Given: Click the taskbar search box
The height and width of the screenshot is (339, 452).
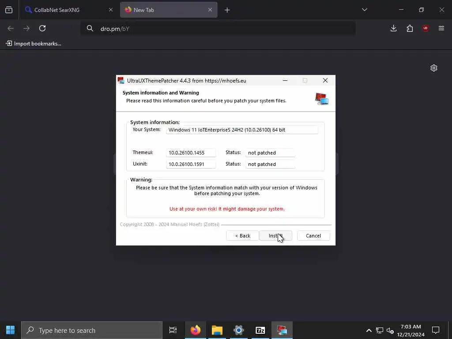Looking at the screenshot, I should tap(92, 330).
